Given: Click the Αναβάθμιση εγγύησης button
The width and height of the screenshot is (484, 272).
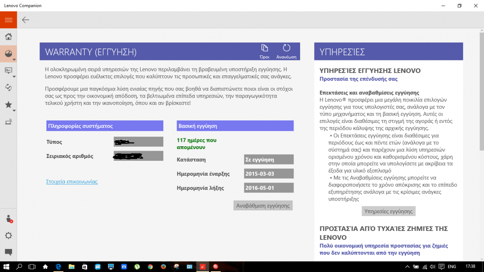Looking at the screenshot, I should click(263, 206).
